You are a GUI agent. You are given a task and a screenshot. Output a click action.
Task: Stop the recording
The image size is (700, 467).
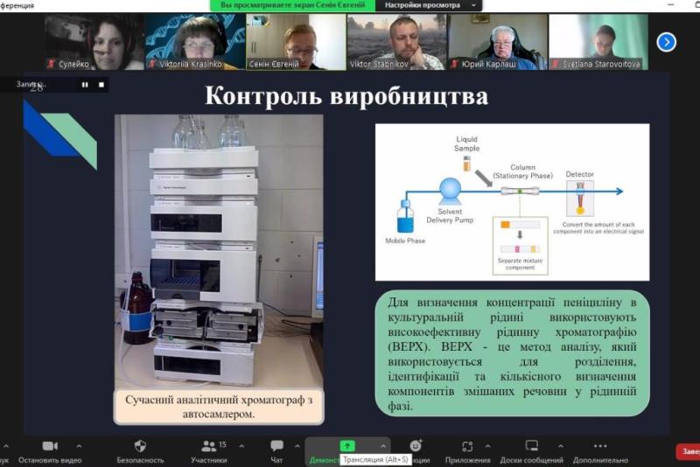click(x=101, y=85)
